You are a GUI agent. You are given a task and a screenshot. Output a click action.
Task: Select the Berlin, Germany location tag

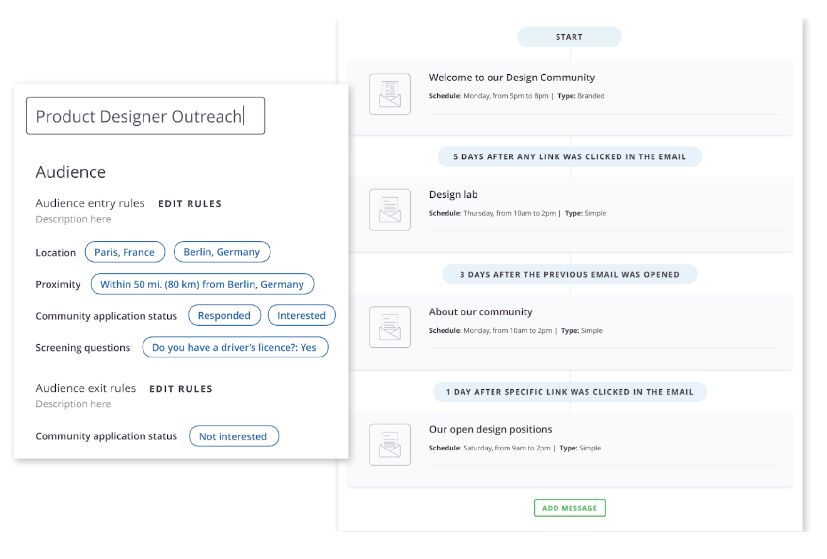click(x=222, y=252)
